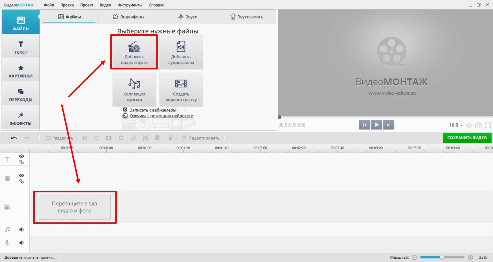Click the trash delete icon
Screen dimensions: 493x262
171,138
